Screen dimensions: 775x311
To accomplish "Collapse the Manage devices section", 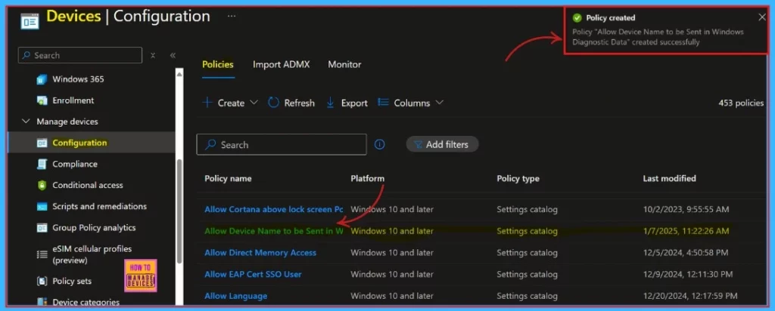I will pyautogui.click(x=26, y=122).
